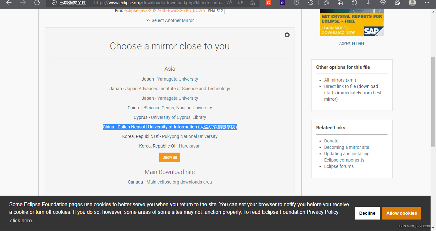Download eclipse-java-2022-03-R-win32-x86_64.zip file link
Image resolution: width=436 pixels, height=231 pixels.
[x=165, y=11]
